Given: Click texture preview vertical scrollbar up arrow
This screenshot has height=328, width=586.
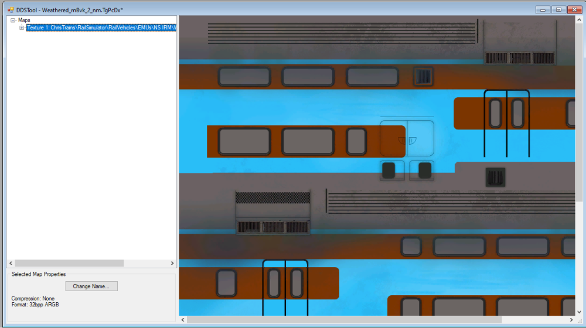Looking at the screenshot, I should point(579,20).
